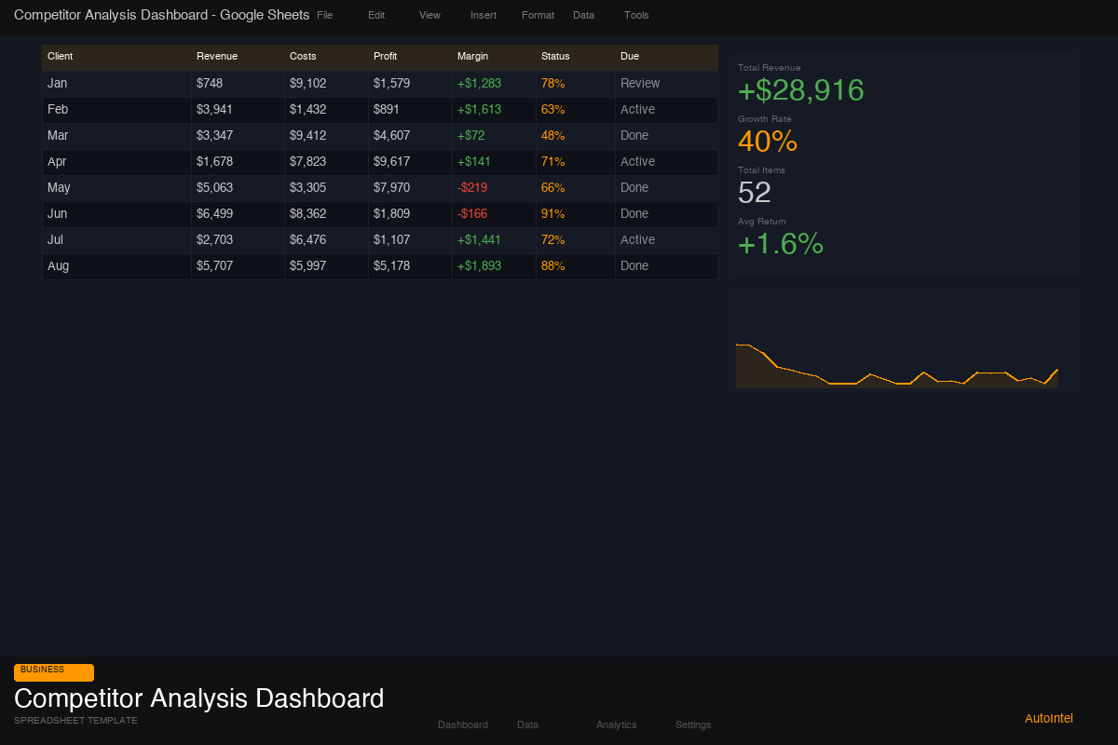The height and width of the screenshot is (745, 1118).
Task: Open the View menu
Action: pyautogui.click(x=429, y=15)
